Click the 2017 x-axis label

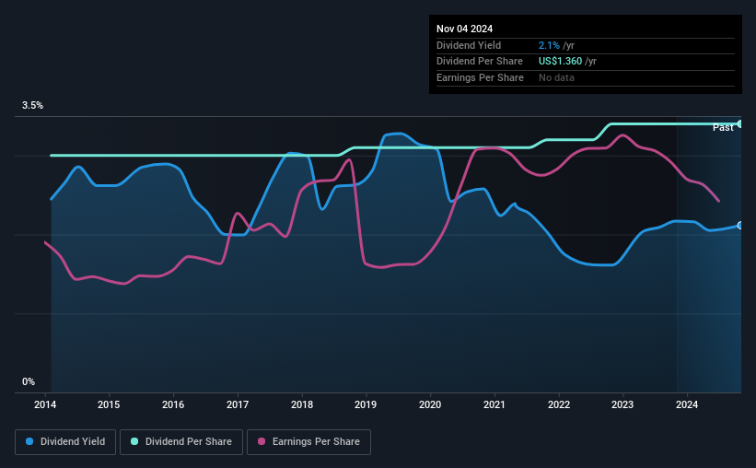pos(238,404)
